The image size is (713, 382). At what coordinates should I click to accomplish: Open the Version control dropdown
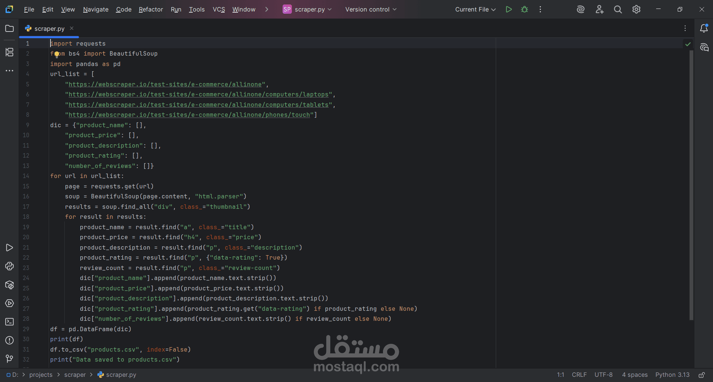pos(371,9)
